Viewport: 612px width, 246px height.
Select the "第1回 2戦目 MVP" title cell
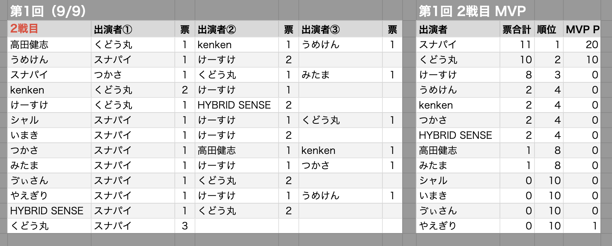point(472,11)
